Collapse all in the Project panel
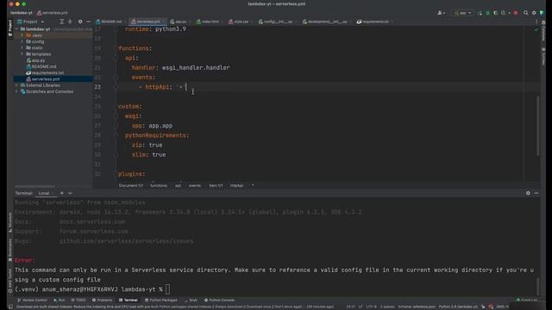552x310 pixels. coord(70,22)
